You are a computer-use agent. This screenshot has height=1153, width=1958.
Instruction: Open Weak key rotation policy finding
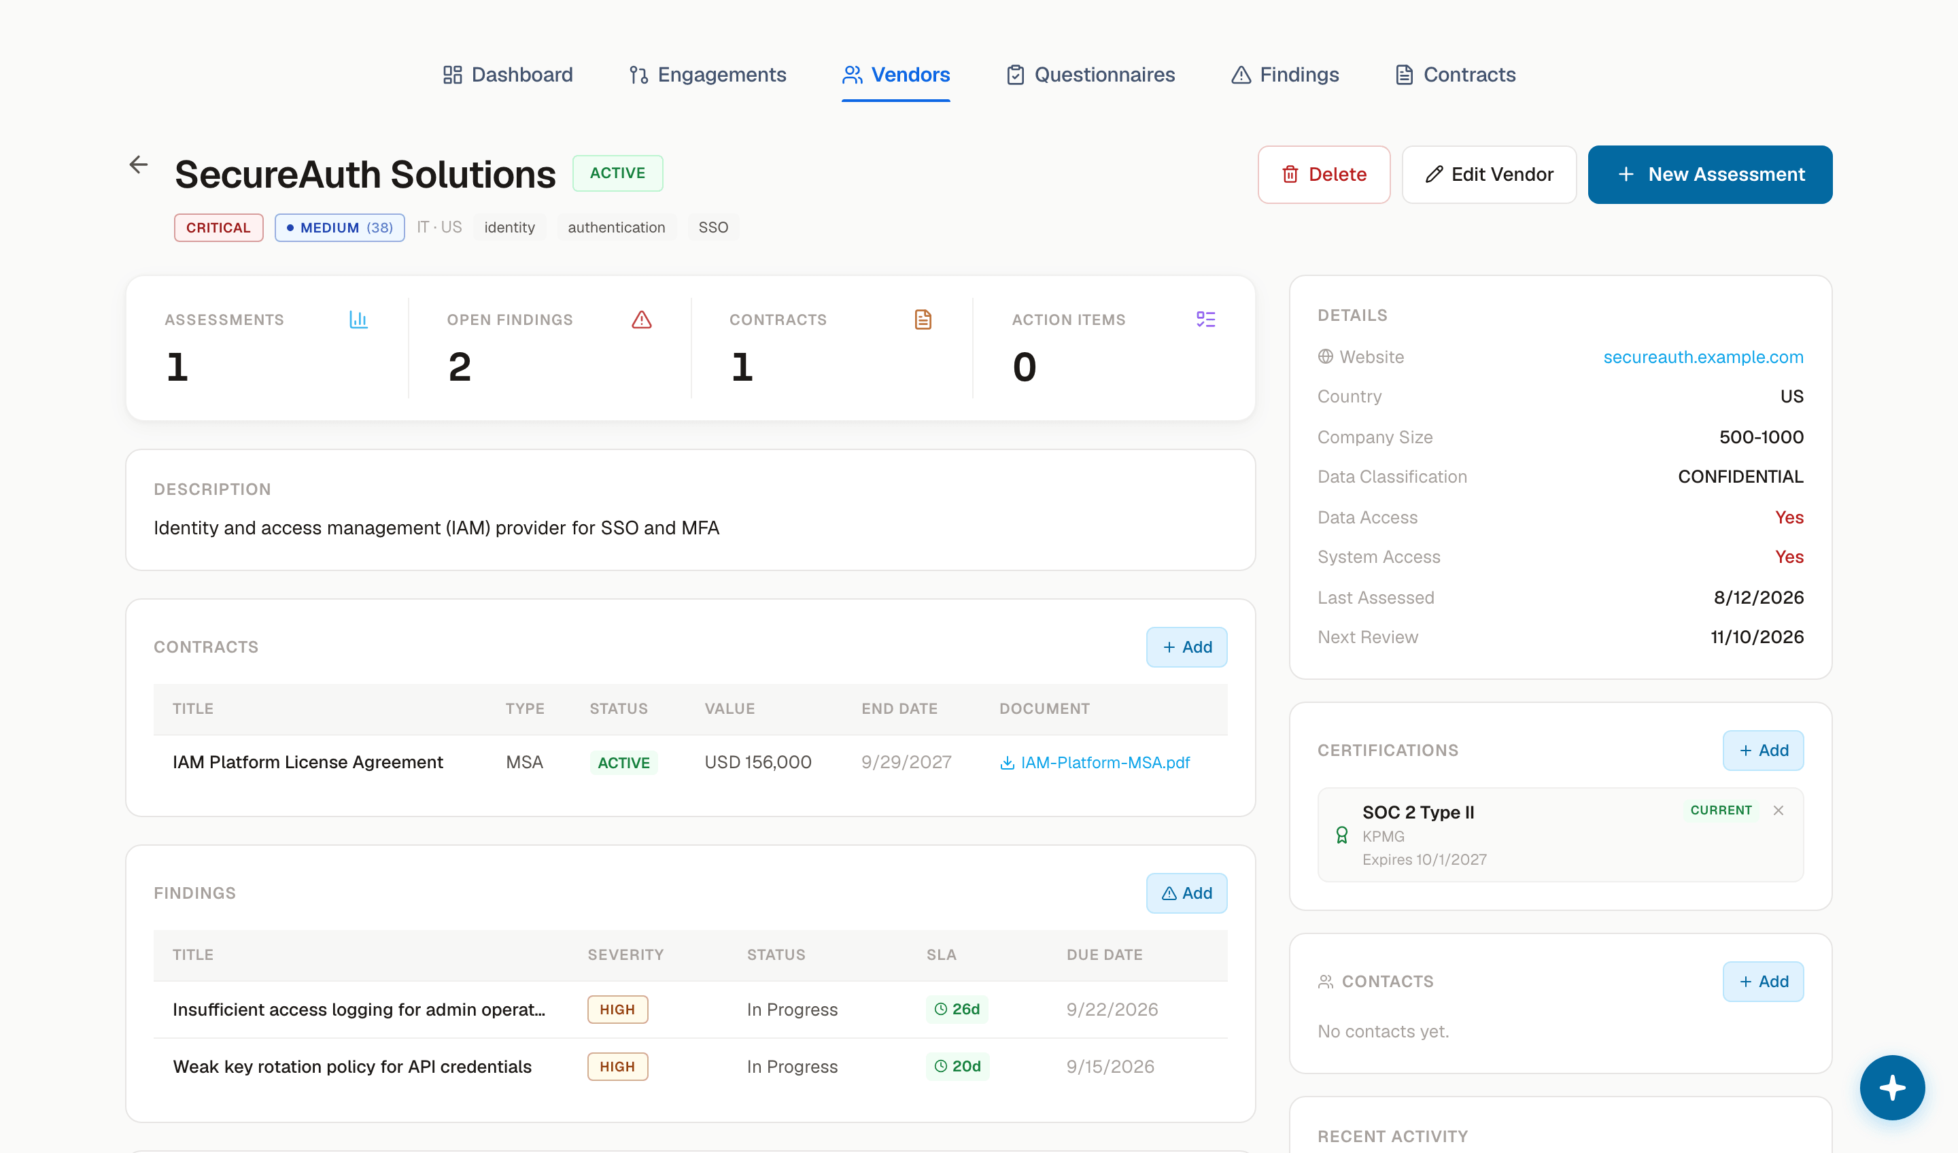(352, 1067)
